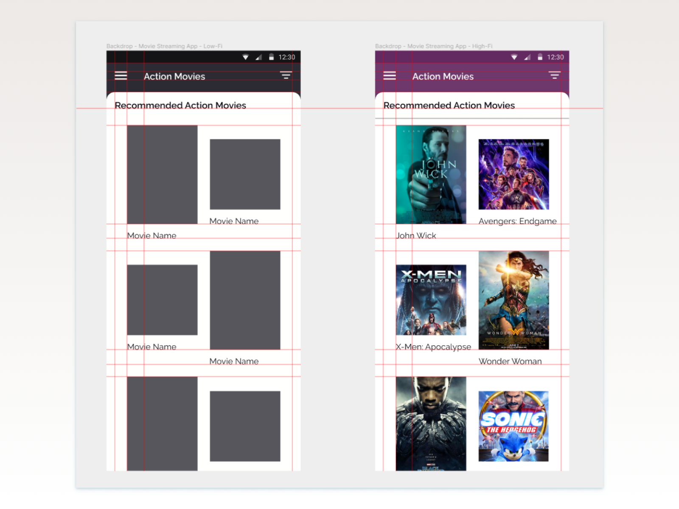This screenshot has width=679, height=509.
Task: Click 'Action Movies' title in Low-Fi mockup
Action: [174, 76]
